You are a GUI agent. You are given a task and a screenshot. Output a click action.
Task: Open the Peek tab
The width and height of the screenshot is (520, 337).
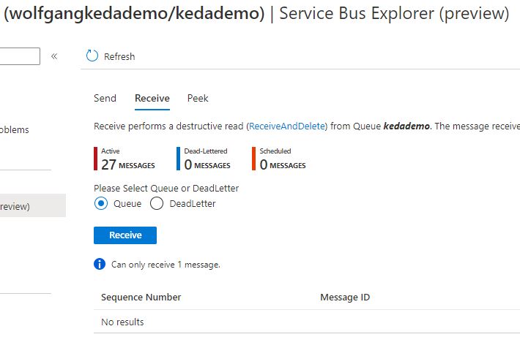coord(198,98)
